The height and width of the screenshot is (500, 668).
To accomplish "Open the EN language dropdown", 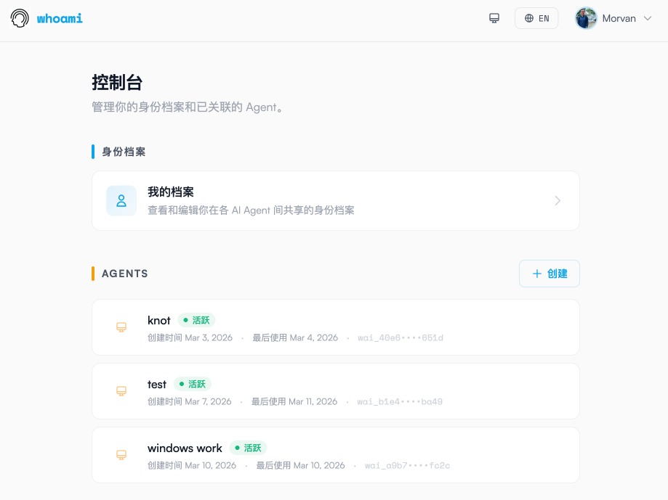I will tap(536, 17).
